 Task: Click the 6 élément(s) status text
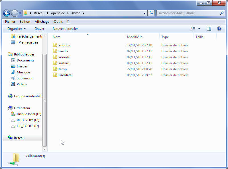click(35, 156)
